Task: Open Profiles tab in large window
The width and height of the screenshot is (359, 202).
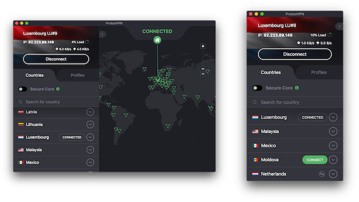Action: [x=77, y=75]
